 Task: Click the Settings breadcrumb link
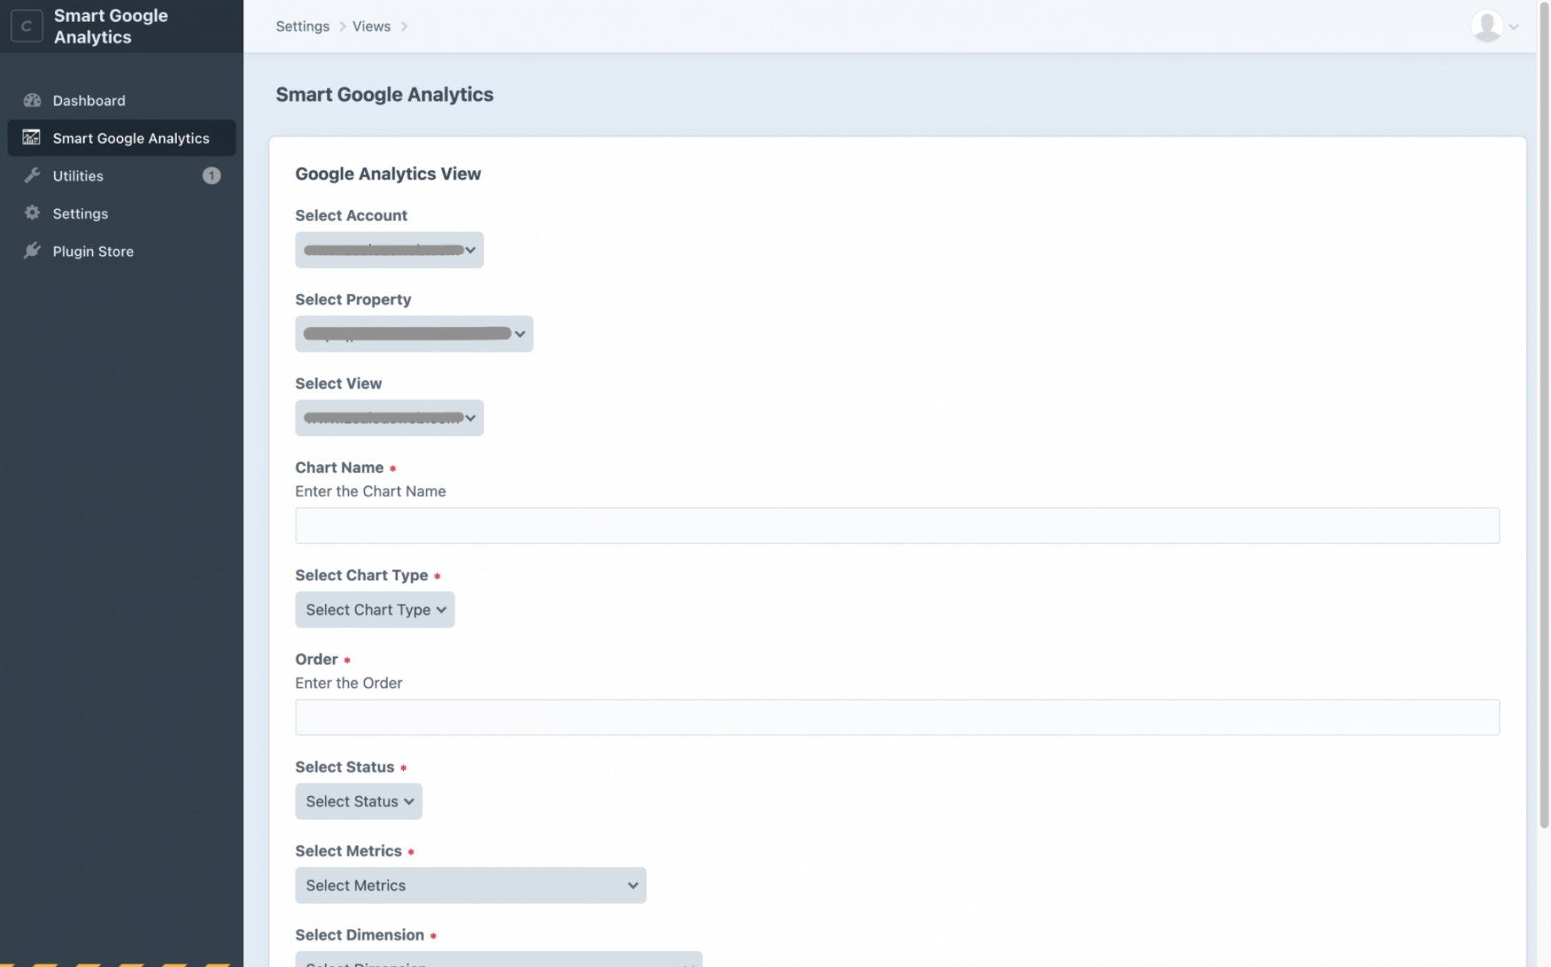pyautogui.click(x=302, y=27)
